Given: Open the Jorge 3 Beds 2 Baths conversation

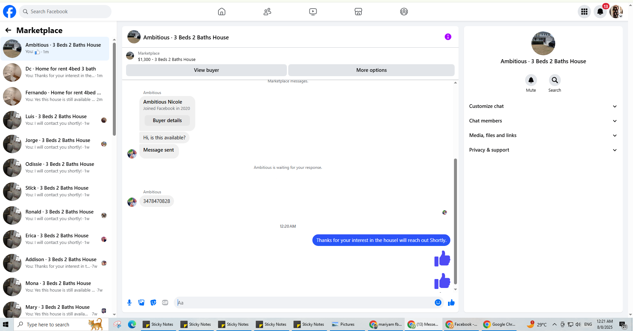Looking at the screenshot, I should [x=55, y=144].
